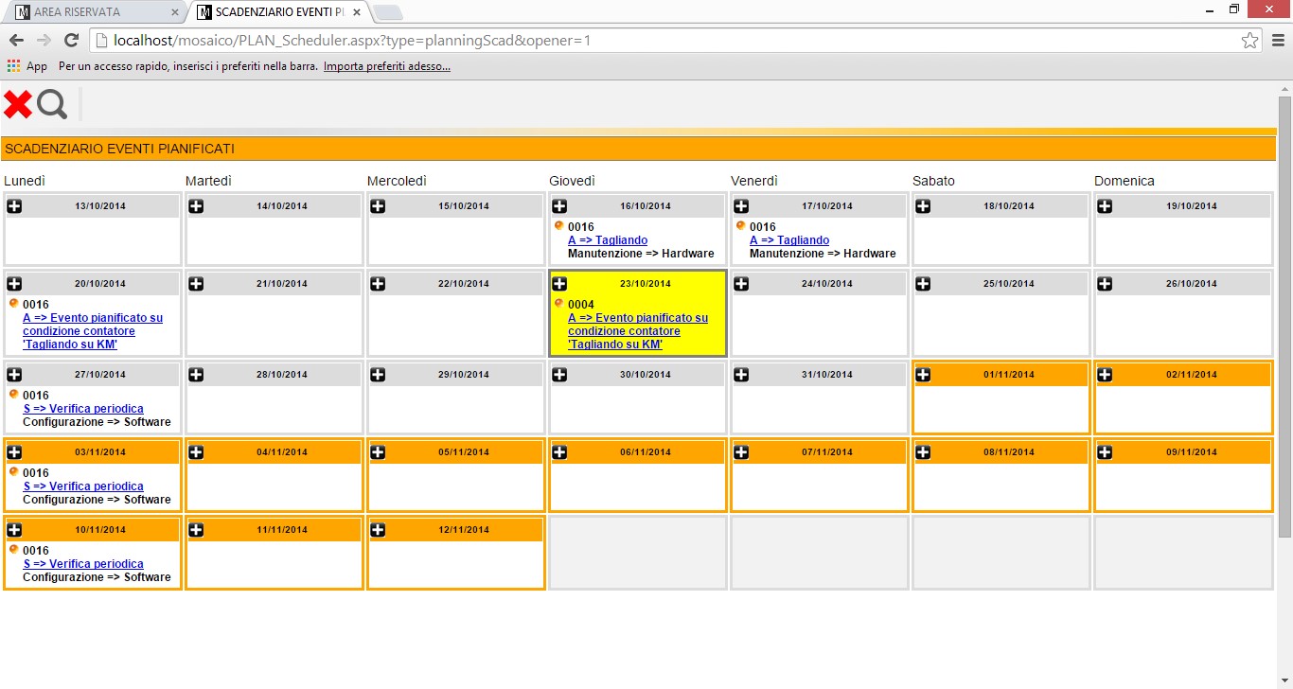1293x689 pixels.
Task: Switch to AREA RISERVATA tab
Action: click(x=95, y=12)
